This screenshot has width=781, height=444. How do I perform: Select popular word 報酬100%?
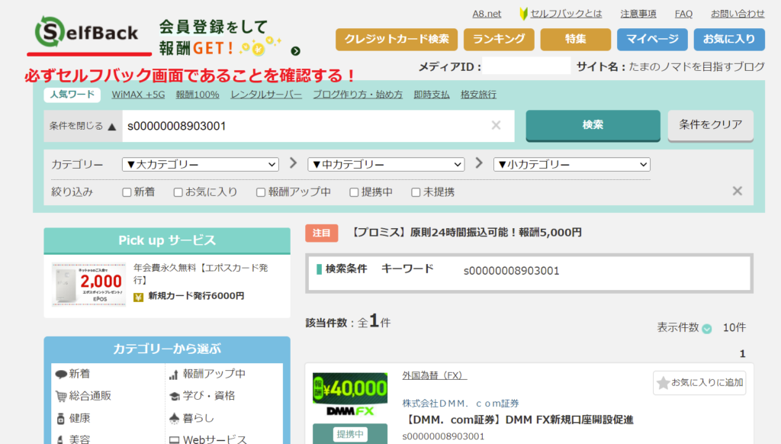pyautogui.click(x=198, y=95)
